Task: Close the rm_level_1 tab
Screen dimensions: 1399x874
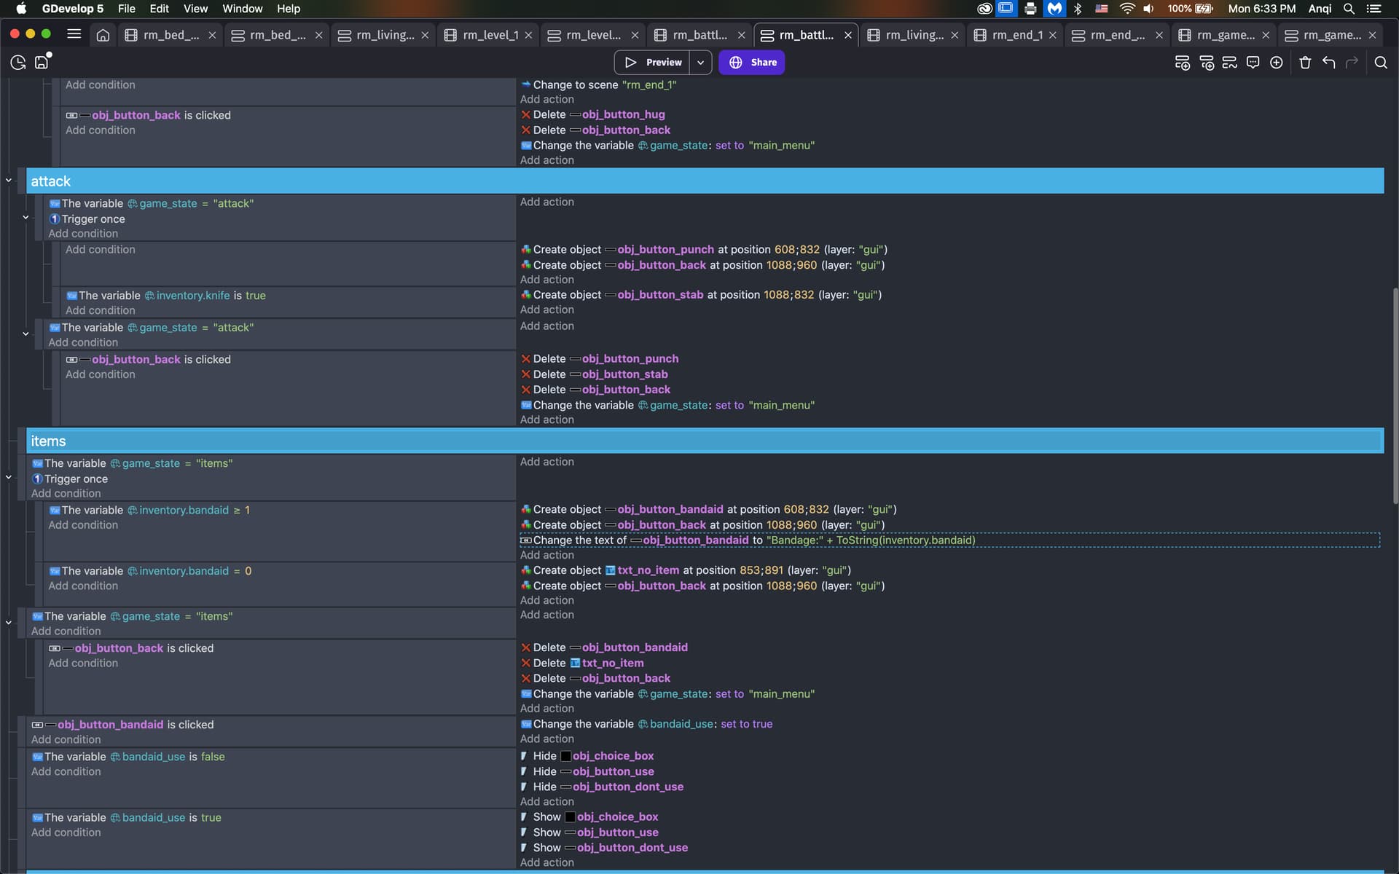Action: (528, 35)
